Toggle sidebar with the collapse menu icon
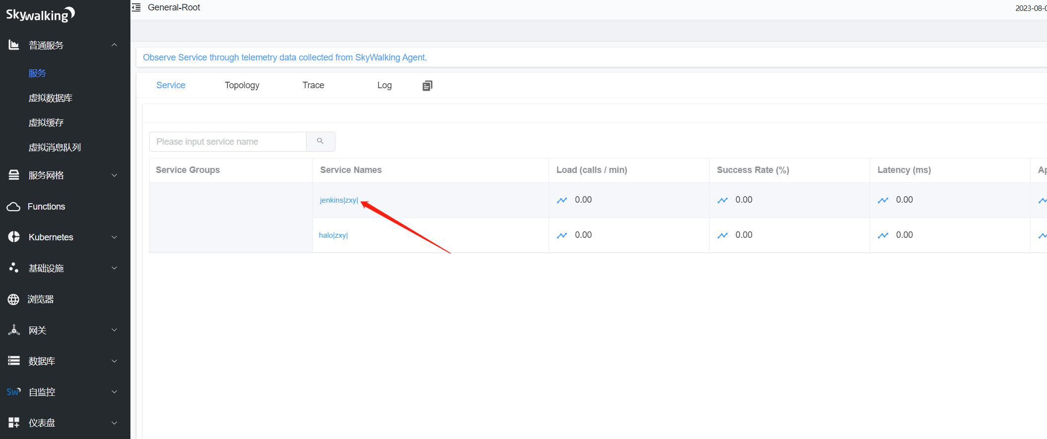The width and height of the screenshot is (1047, 439). click(136, 7)
